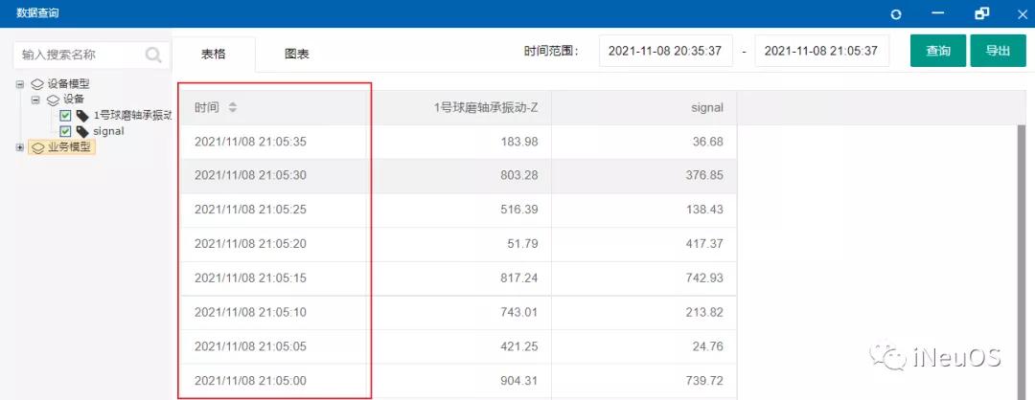Click the 设备模型 layers icon
The width and height of the screenshot is (1035, 400).
(x=37, y=84)
